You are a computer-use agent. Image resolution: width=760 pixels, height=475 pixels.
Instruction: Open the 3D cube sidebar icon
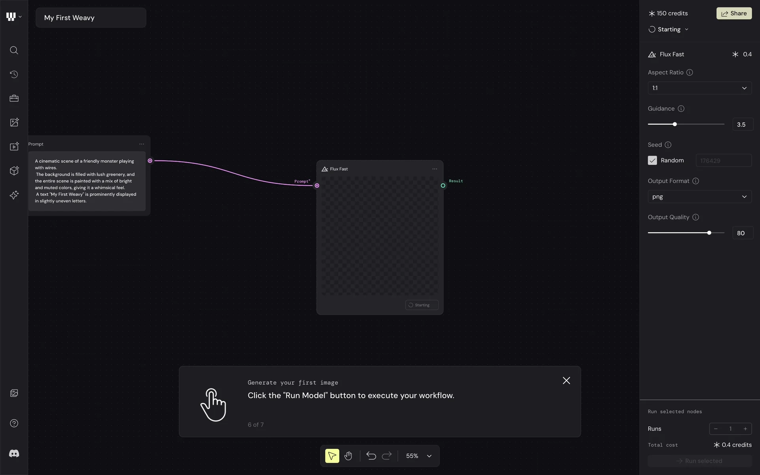coord(14,171)
